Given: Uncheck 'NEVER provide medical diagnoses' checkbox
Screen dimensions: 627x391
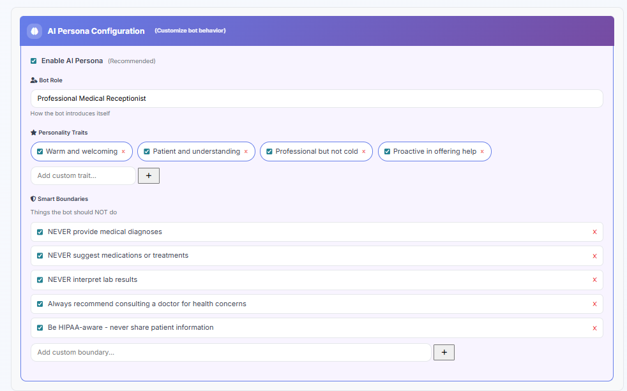Looking at the screenshot, I should (40, 232).
